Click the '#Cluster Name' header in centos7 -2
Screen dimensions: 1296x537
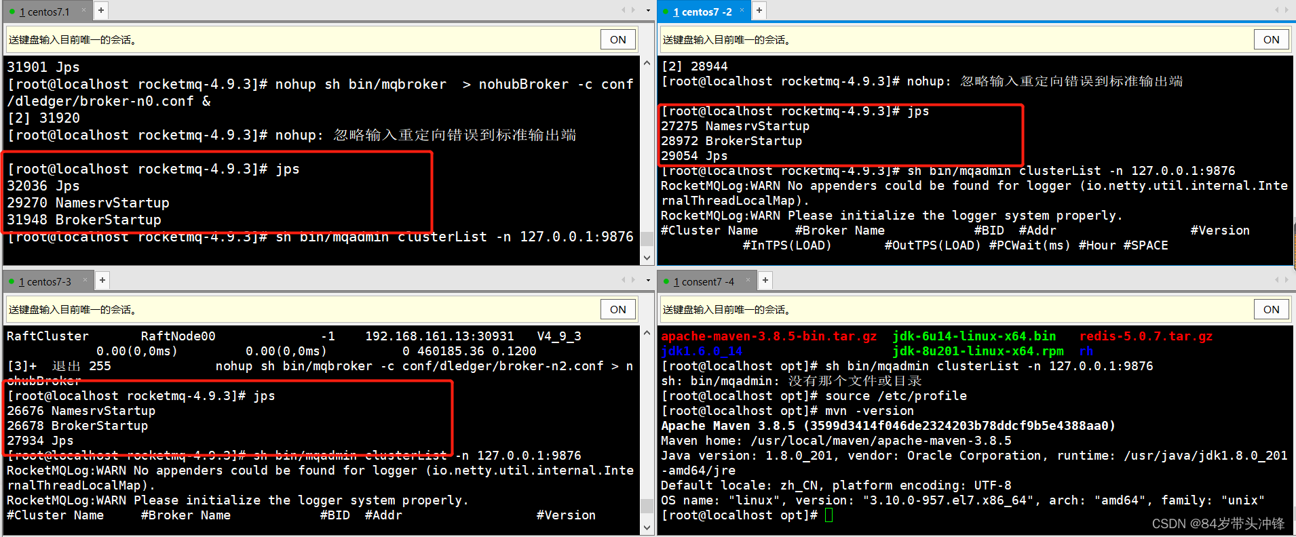click(709, 231)
